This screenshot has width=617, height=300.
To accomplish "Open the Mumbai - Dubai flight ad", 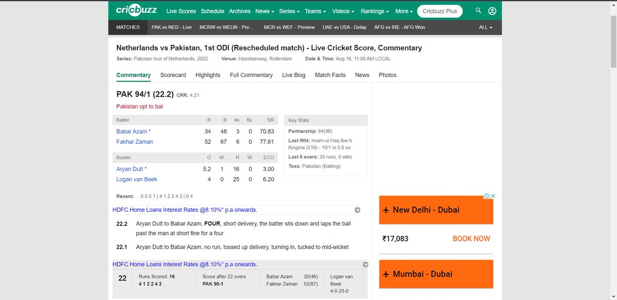I will 436,274.
